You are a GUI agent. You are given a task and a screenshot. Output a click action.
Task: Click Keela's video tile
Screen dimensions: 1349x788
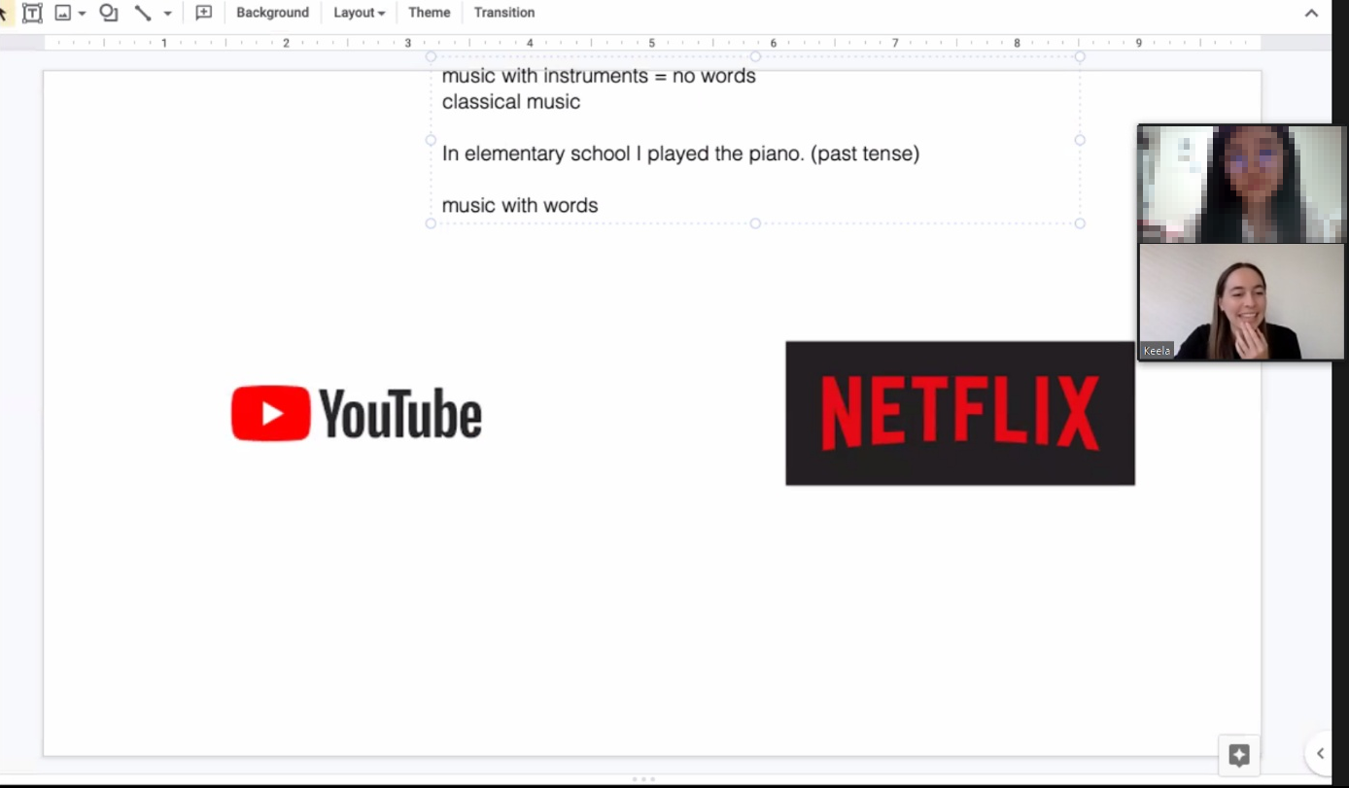(x=1242, y=302)
